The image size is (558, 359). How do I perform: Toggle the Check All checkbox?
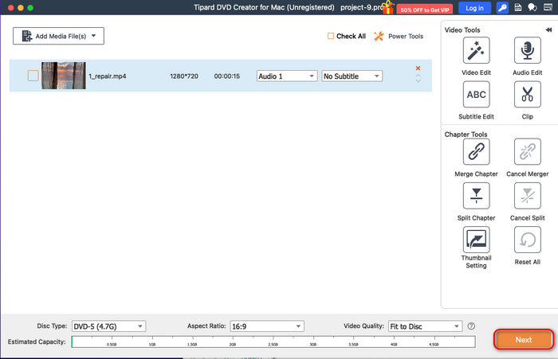pyautogui.click(x=331, y=36)
